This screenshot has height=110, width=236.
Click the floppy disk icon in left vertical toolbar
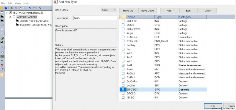click(x=2, y=42)
